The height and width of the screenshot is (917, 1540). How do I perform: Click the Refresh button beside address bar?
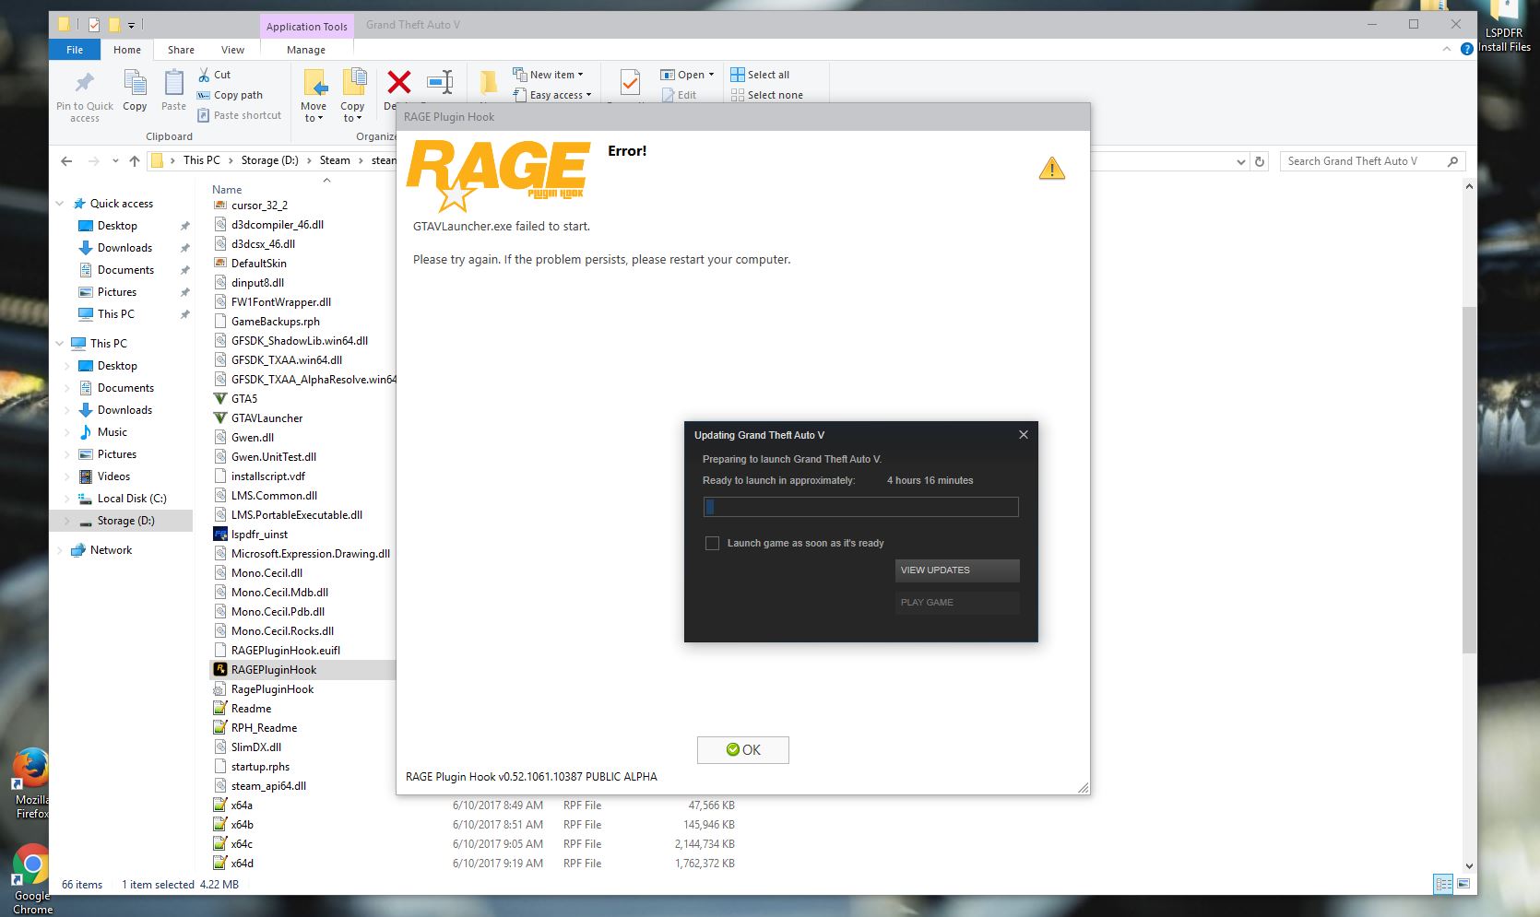[1260, 161]
